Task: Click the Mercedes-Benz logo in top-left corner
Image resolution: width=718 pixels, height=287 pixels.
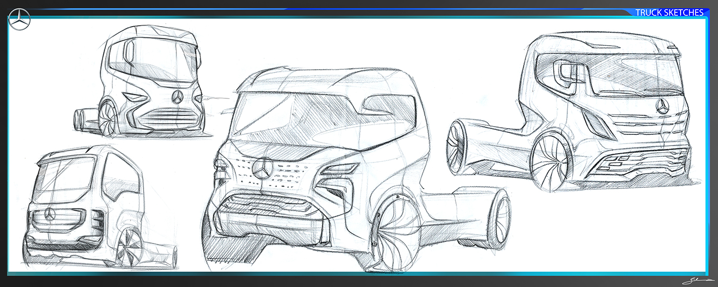Action: (x=19, y=19)
